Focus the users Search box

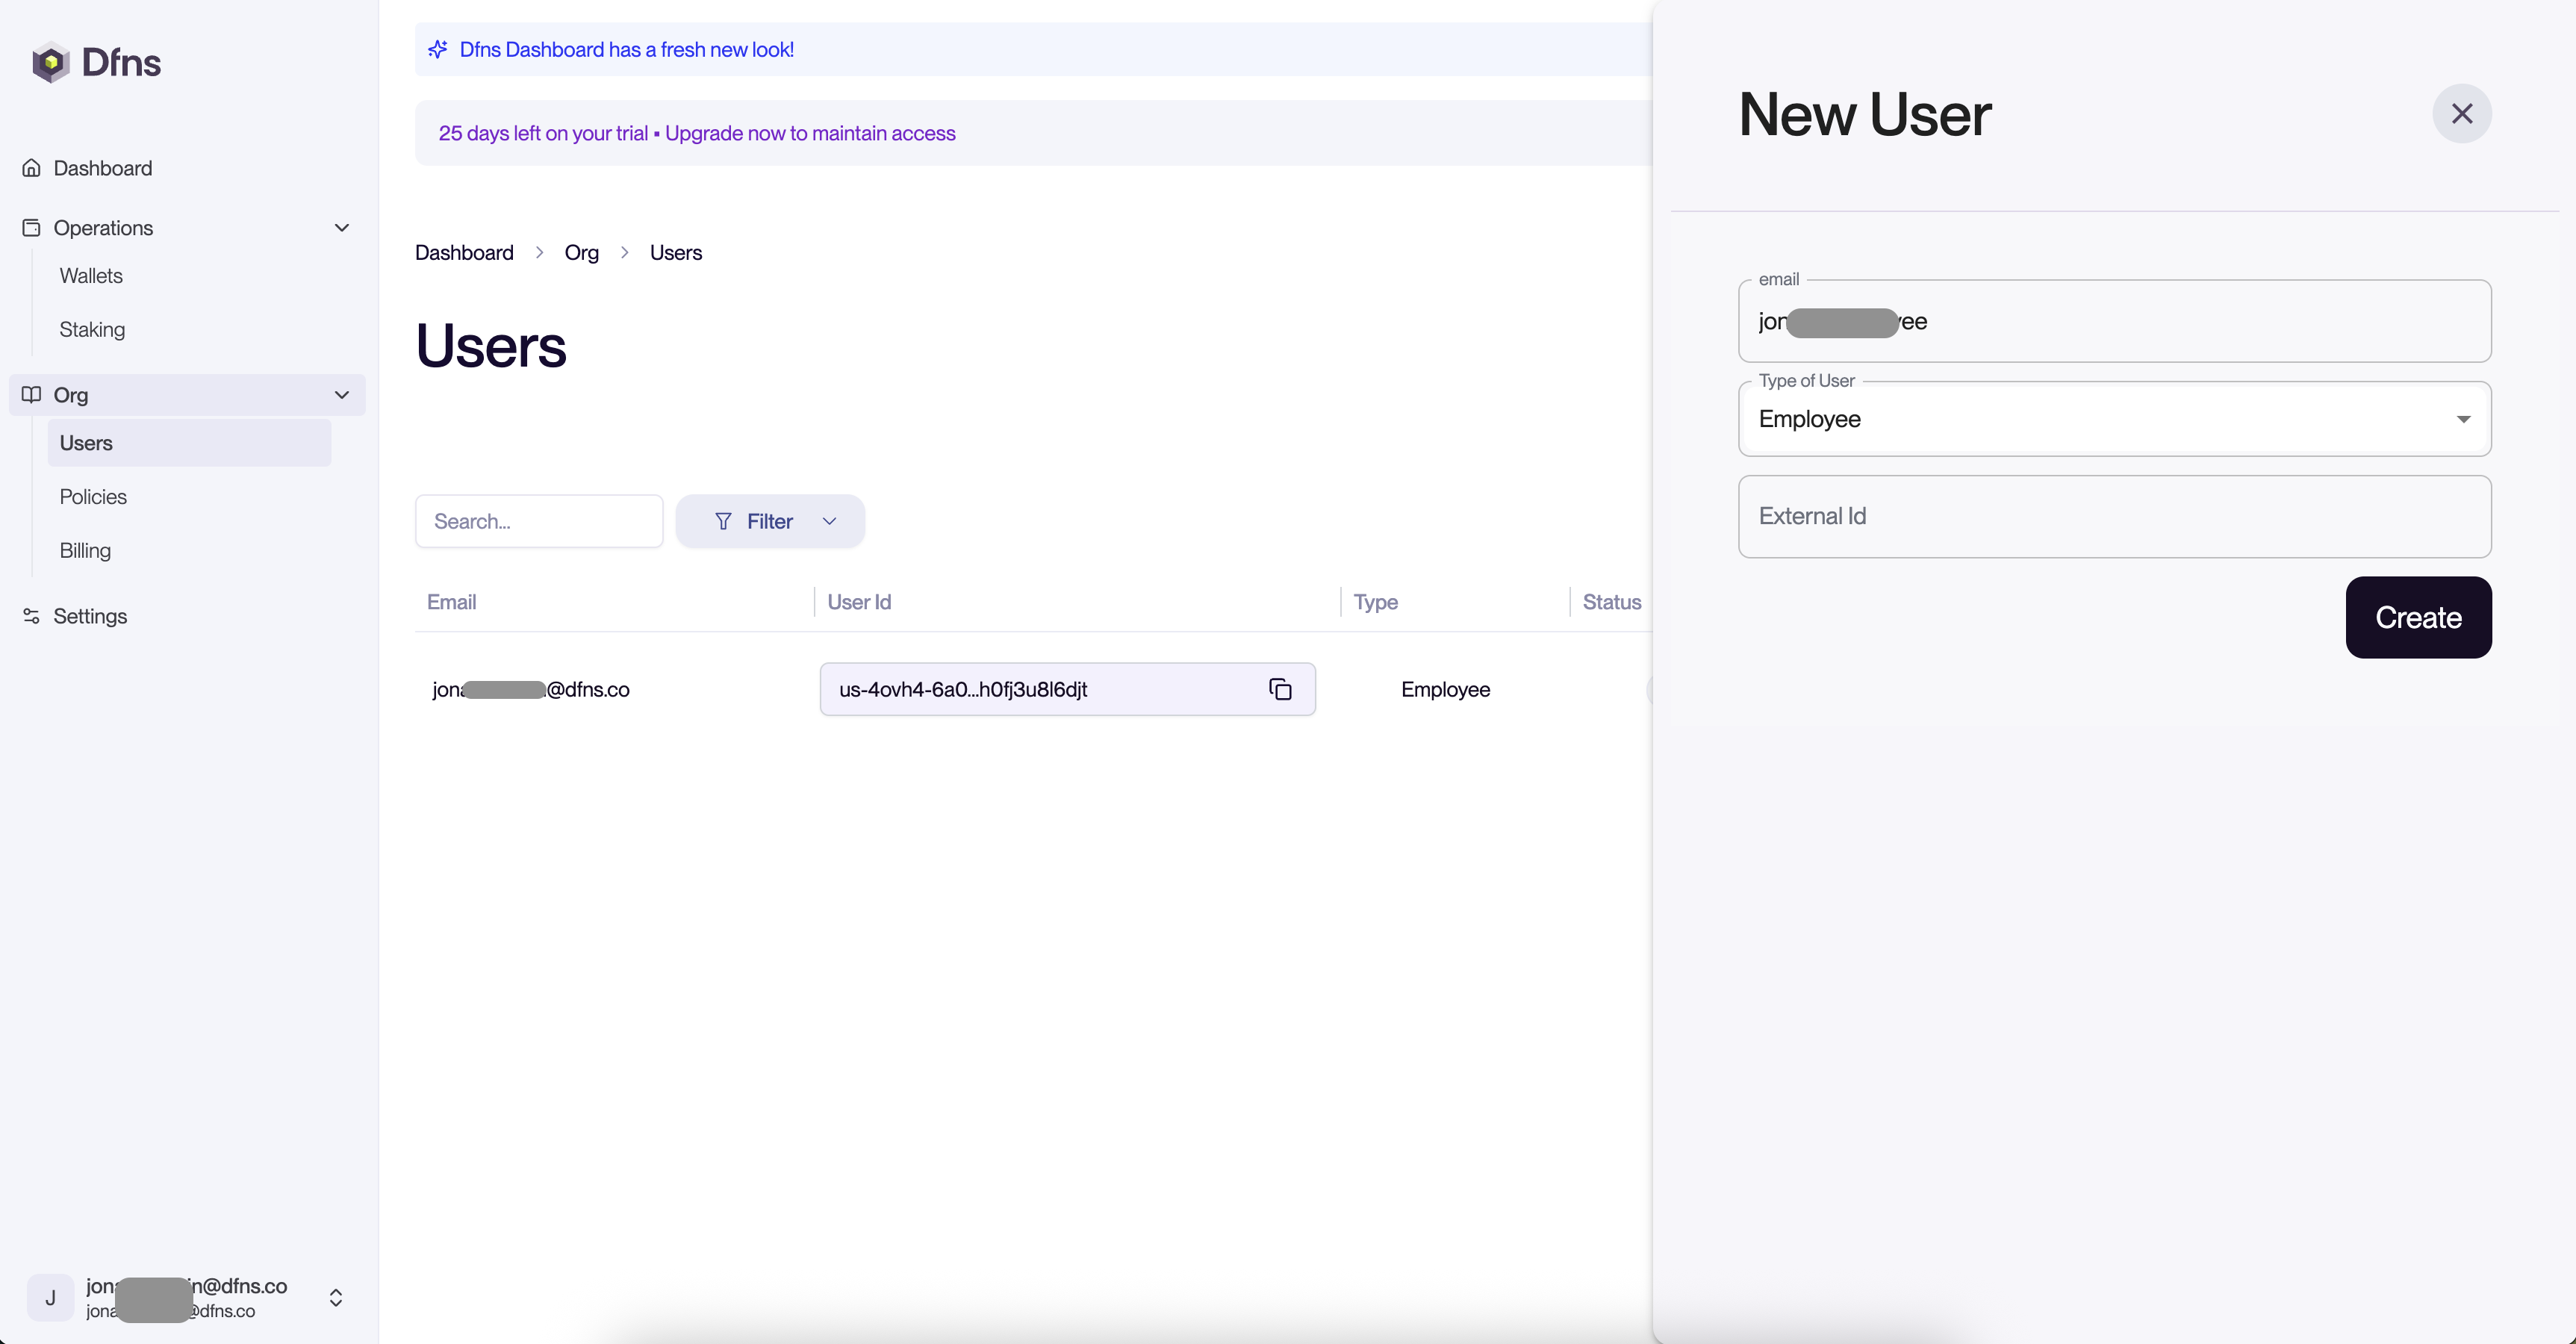539,521
